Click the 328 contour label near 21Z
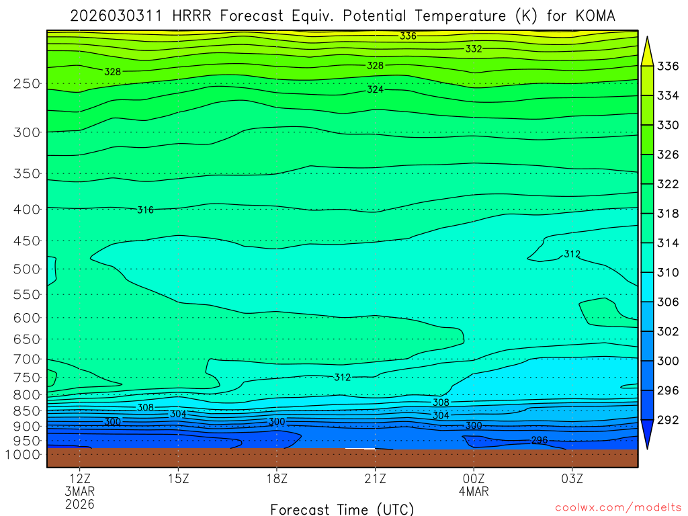 (x=375, y=66)
